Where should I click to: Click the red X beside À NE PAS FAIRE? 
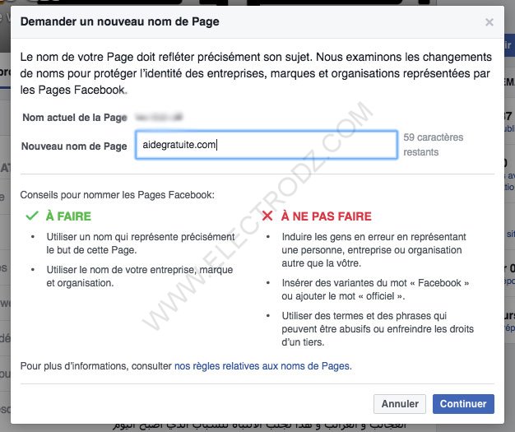(x=267, y=216)
